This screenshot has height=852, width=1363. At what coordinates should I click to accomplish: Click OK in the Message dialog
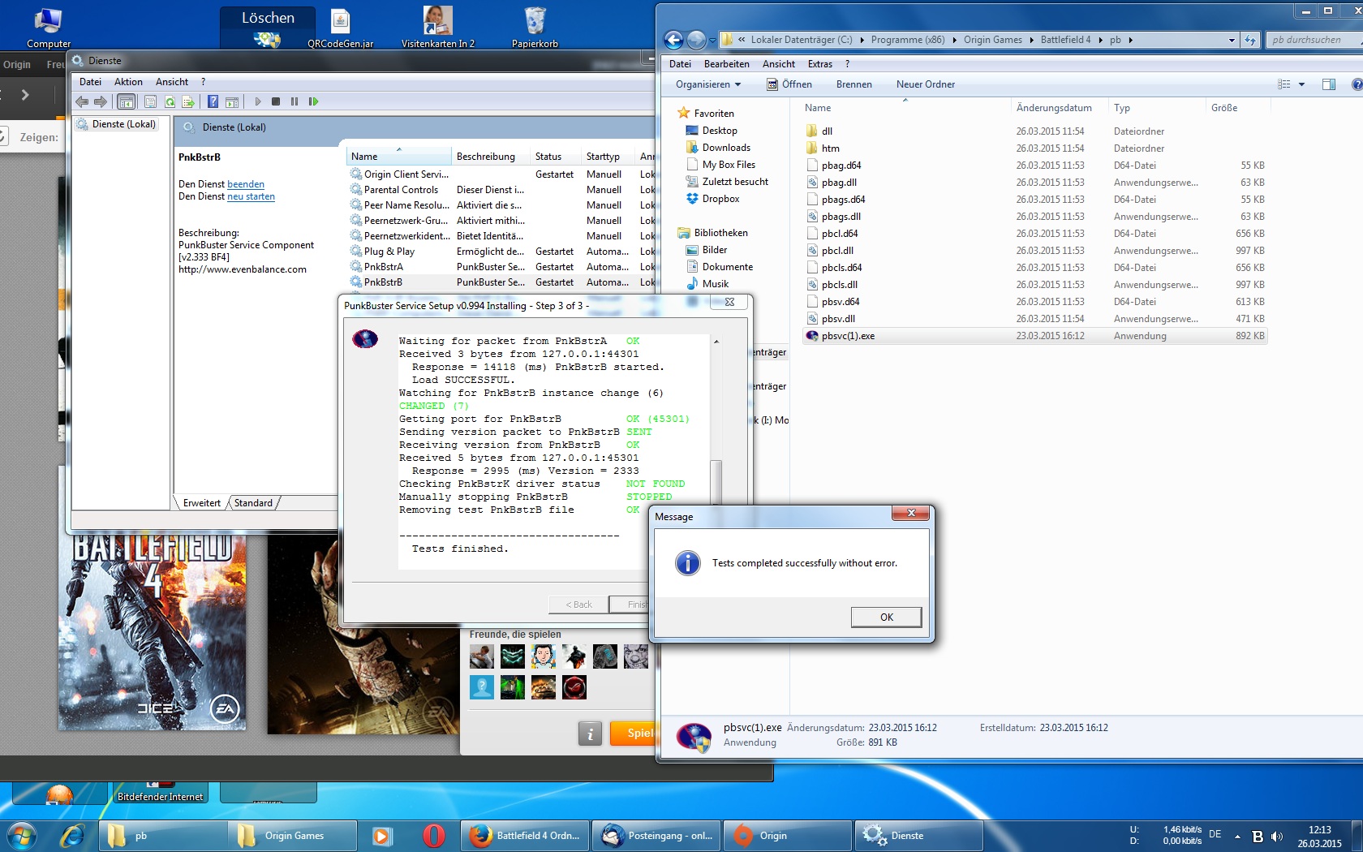886,617
